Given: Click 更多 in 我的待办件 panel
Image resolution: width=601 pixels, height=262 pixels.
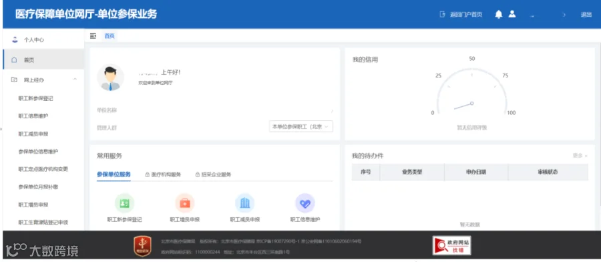Looking at the screenshot, I should (x=580, y=156).
